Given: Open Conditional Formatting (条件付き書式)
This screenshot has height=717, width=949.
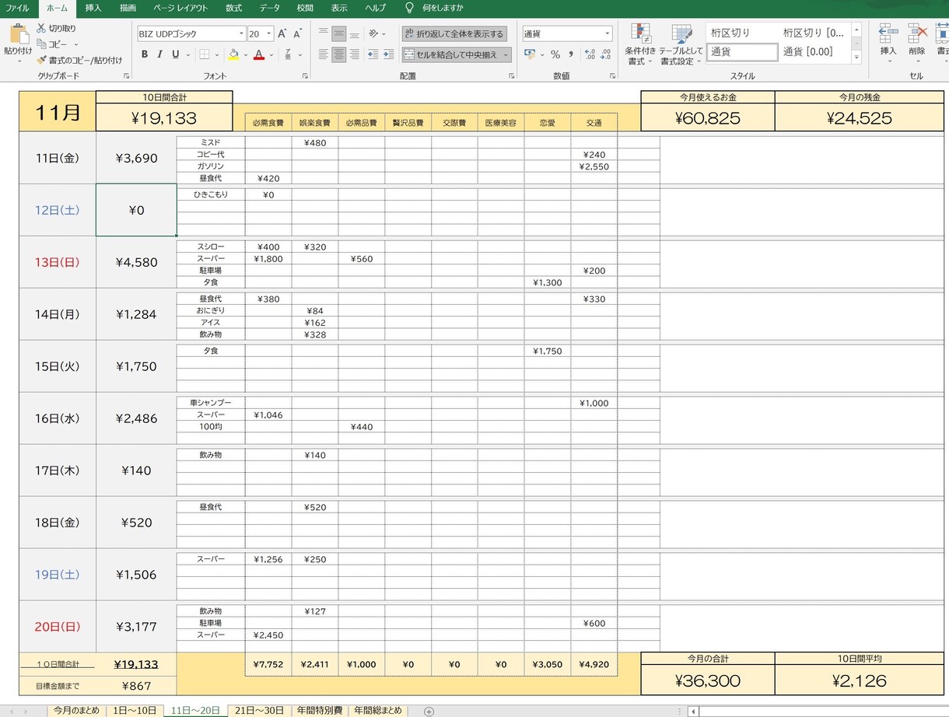Looking at the screenshot, I should [640, 44].
